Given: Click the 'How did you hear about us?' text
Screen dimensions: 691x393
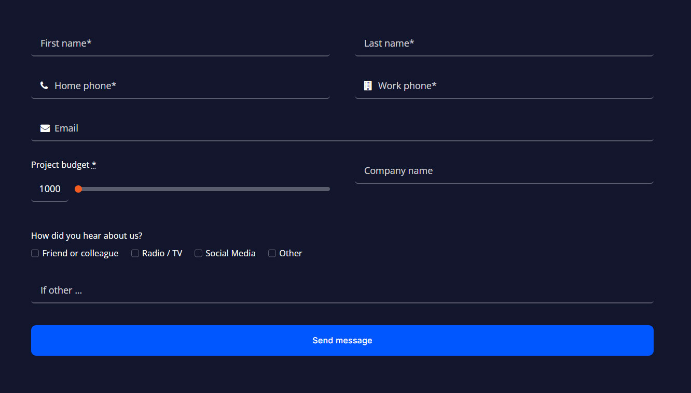Looking at the screenshot, I should click(87, 236).
